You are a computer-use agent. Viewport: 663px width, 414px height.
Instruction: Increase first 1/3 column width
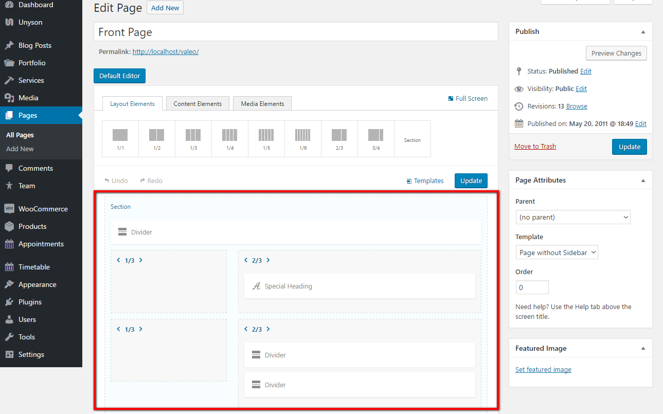pos(141,260)
